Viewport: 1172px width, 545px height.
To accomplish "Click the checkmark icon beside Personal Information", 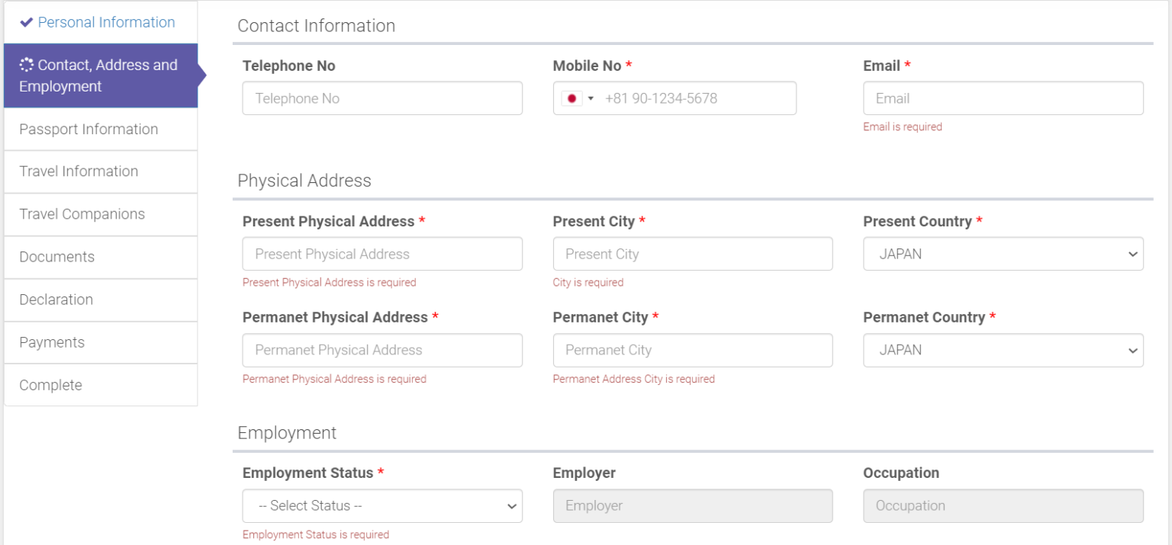I will pos(27,22).
